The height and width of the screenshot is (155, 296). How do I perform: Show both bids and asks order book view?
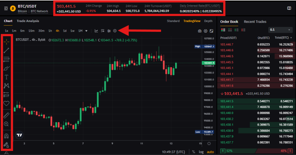tap(223, 30)
